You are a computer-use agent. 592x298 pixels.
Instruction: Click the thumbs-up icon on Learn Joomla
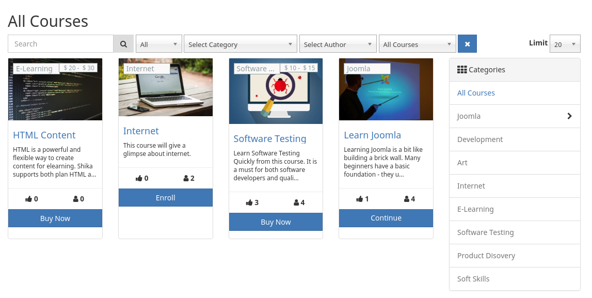(x=360, y=199)
